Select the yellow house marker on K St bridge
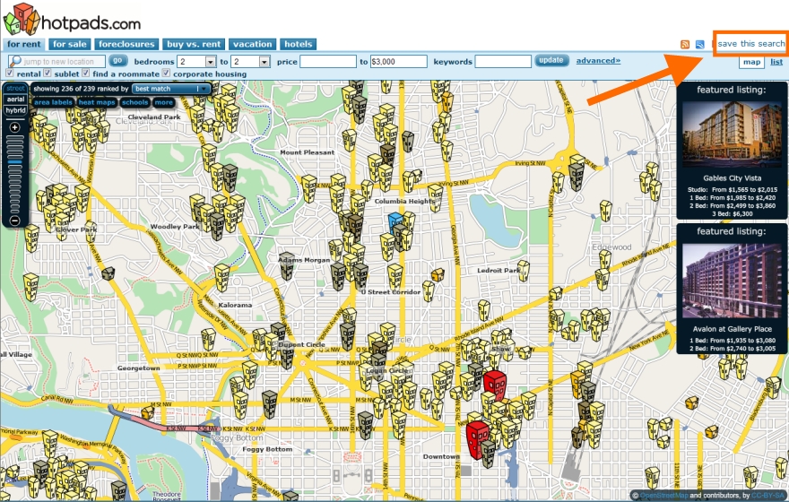Viewport: 789px width, 502px height. (x=147, y=413)
